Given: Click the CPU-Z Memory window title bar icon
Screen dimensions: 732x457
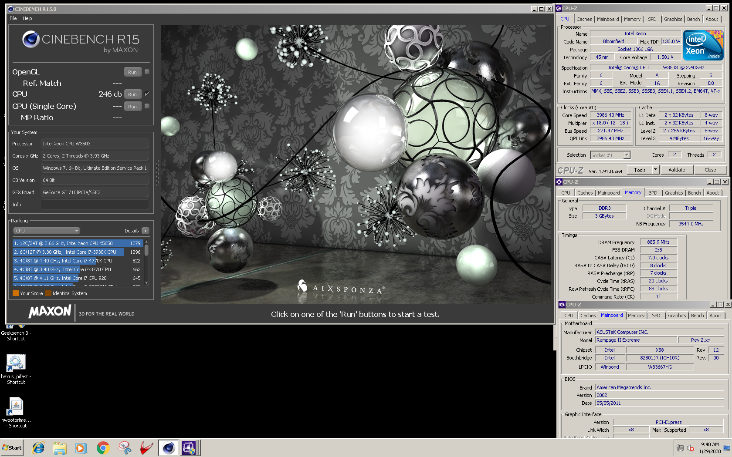Looking at the screenshot, I should click(559, 182).
